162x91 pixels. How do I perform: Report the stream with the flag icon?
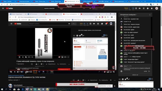111,80
